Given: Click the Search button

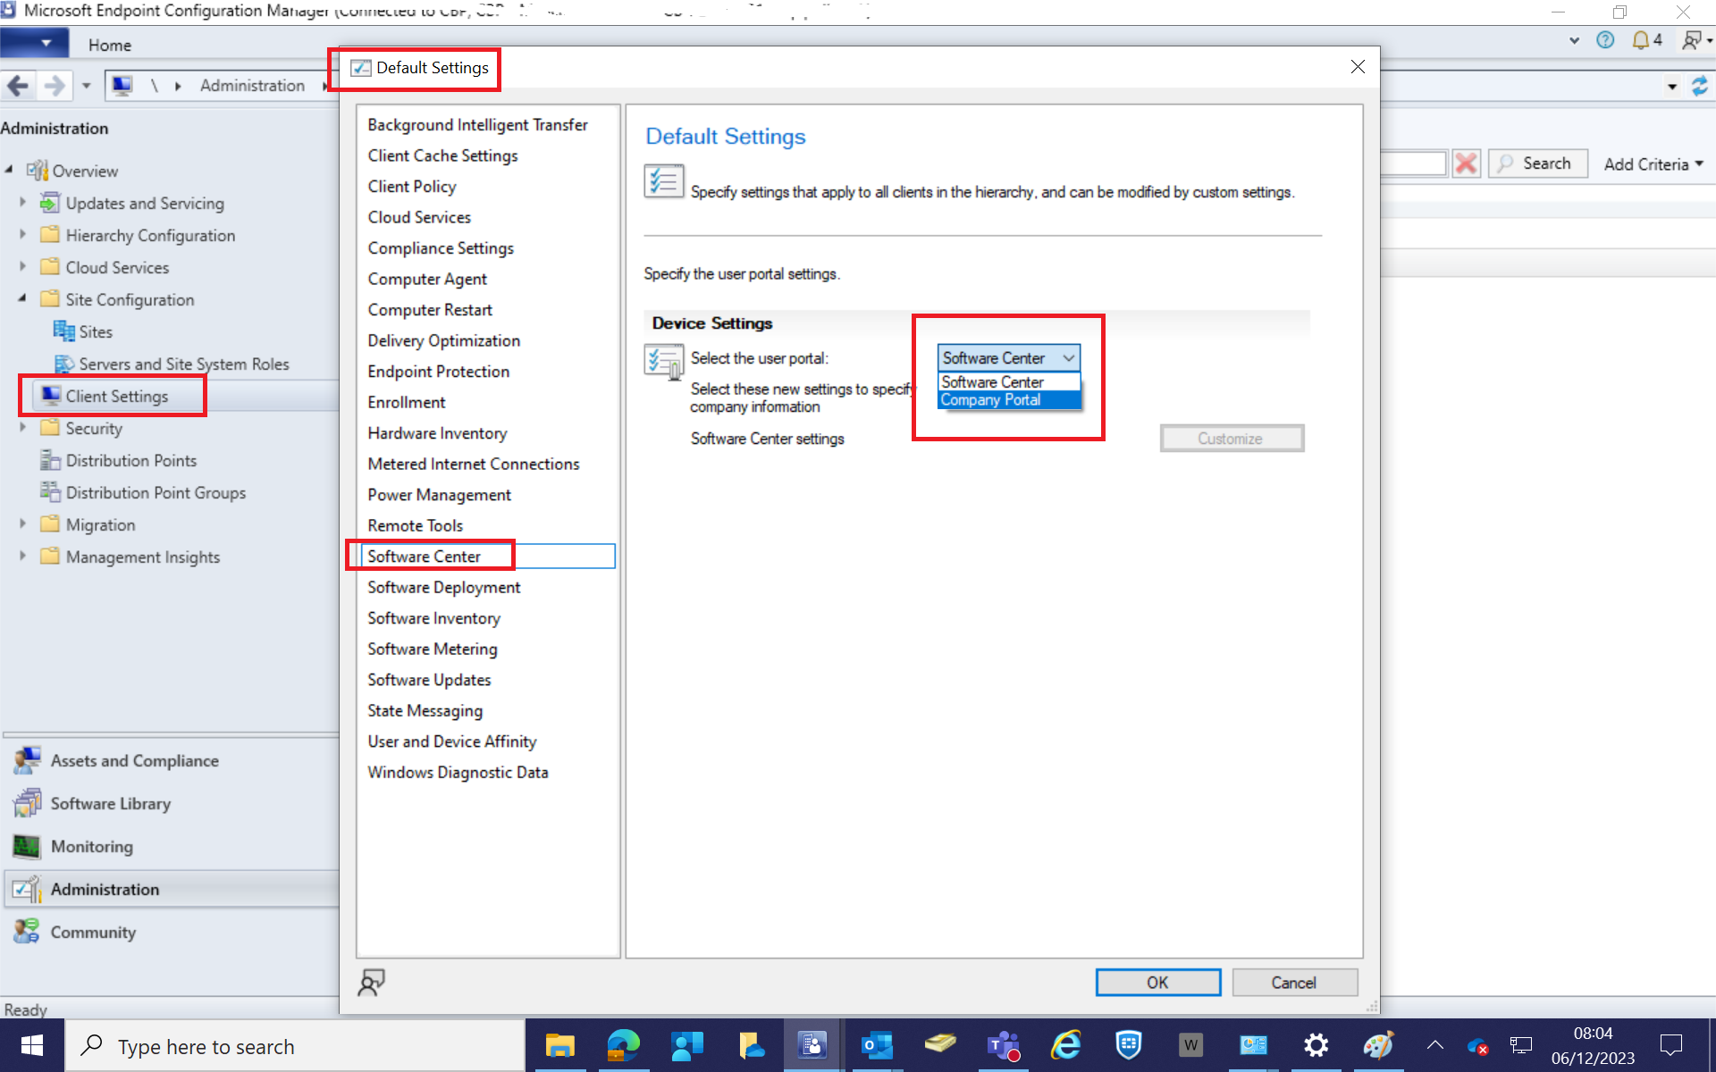Looking at the screenshot, I should click(x=1537, y=163).
